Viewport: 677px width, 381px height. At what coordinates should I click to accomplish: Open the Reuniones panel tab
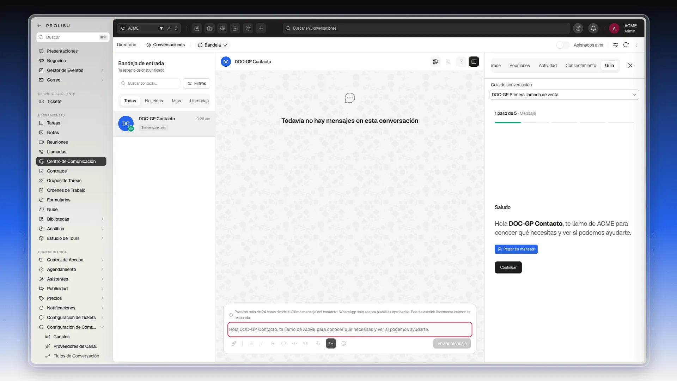(x=519, y=66)
